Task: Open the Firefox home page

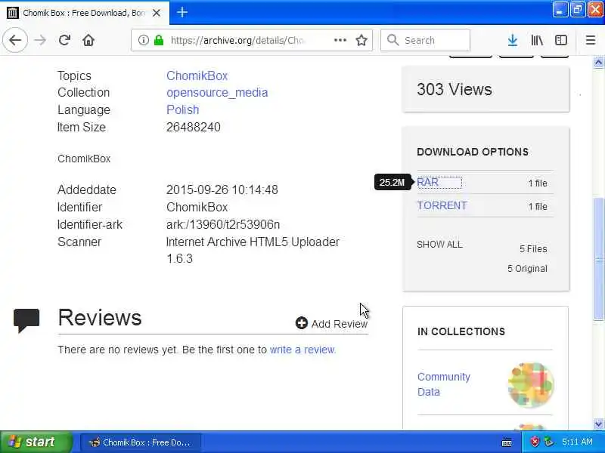Action: tap(88, 40)
